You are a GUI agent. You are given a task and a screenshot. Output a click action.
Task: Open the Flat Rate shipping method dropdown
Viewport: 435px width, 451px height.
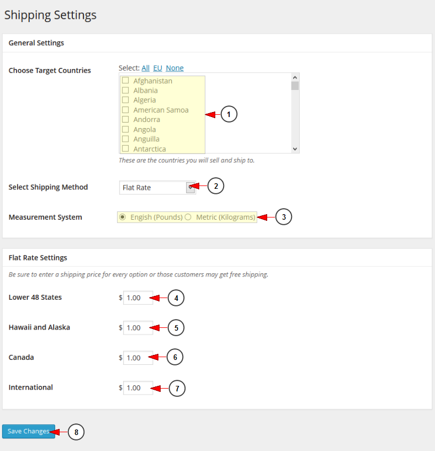coord(157,188)
